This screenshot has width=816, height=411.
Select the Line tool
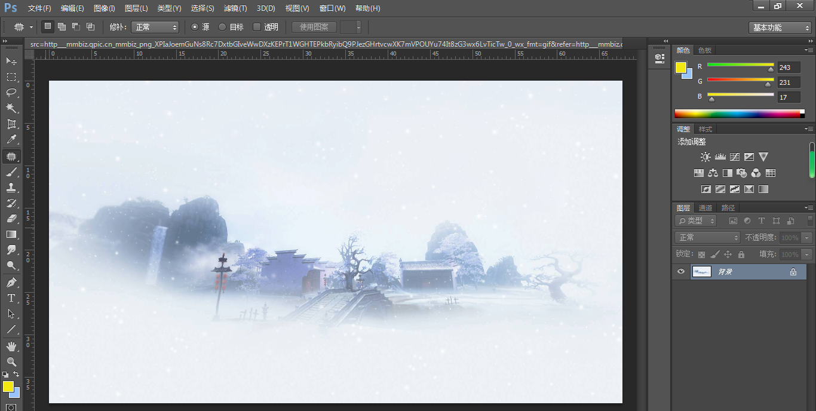(x=11, y=329)
